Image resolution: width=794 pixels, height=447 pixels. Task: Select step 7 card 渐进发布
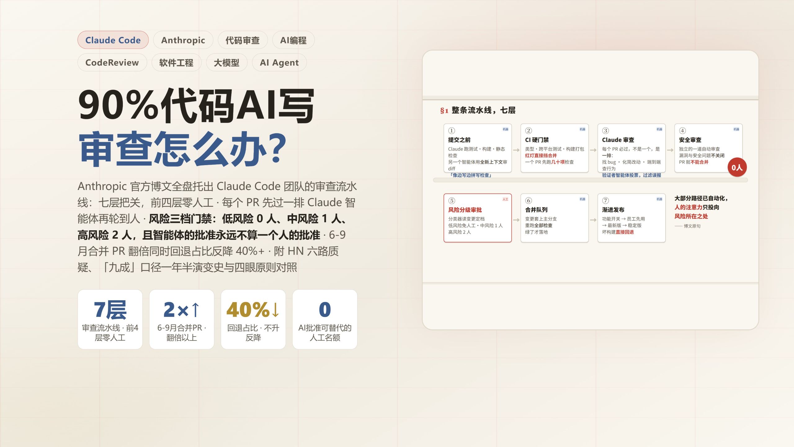click(x=631, y=218)
